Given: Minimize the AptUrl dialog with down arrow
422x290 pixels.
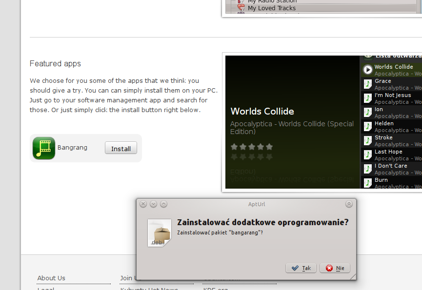Looking at the screenshot, I should pos(153,204).
